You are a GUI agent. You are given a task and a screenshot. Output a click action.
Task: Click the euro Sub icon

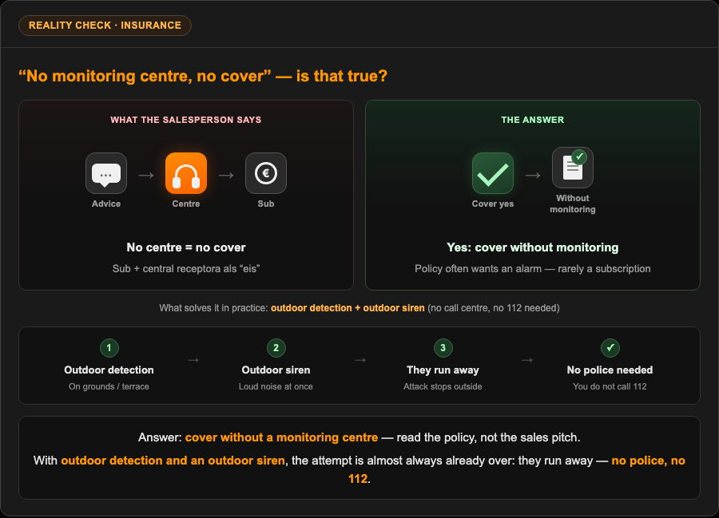tap(266, 173)
